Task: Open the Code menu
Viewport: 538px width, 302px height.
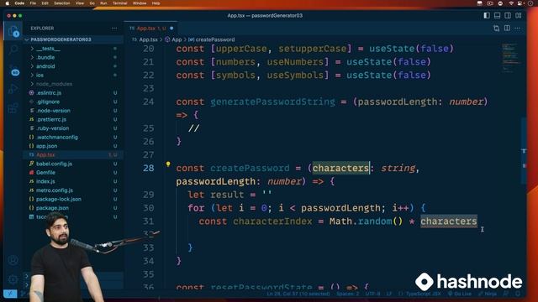Action: pyautogui.click(x=19, y=3)
